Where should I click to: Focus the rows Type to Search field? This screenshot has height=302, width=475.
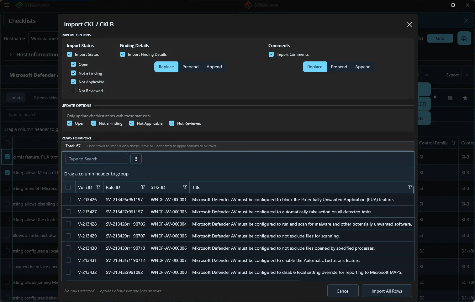pos(97,159)
